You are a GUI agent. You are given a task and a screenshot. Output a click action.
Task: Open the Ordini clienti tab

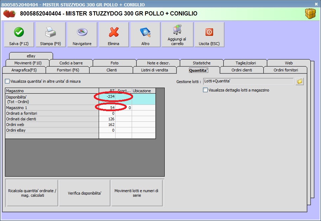pyautogui.click(x=242, y=70)
